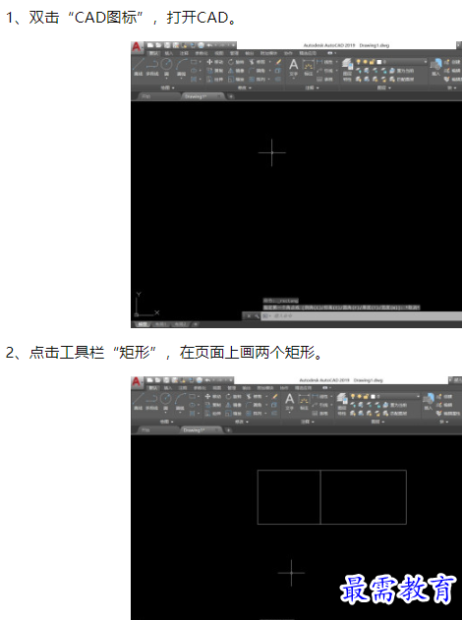Expand the 修改 panel in the second AutoCAD screenshot
462x620 pixels.
point(241,422)
